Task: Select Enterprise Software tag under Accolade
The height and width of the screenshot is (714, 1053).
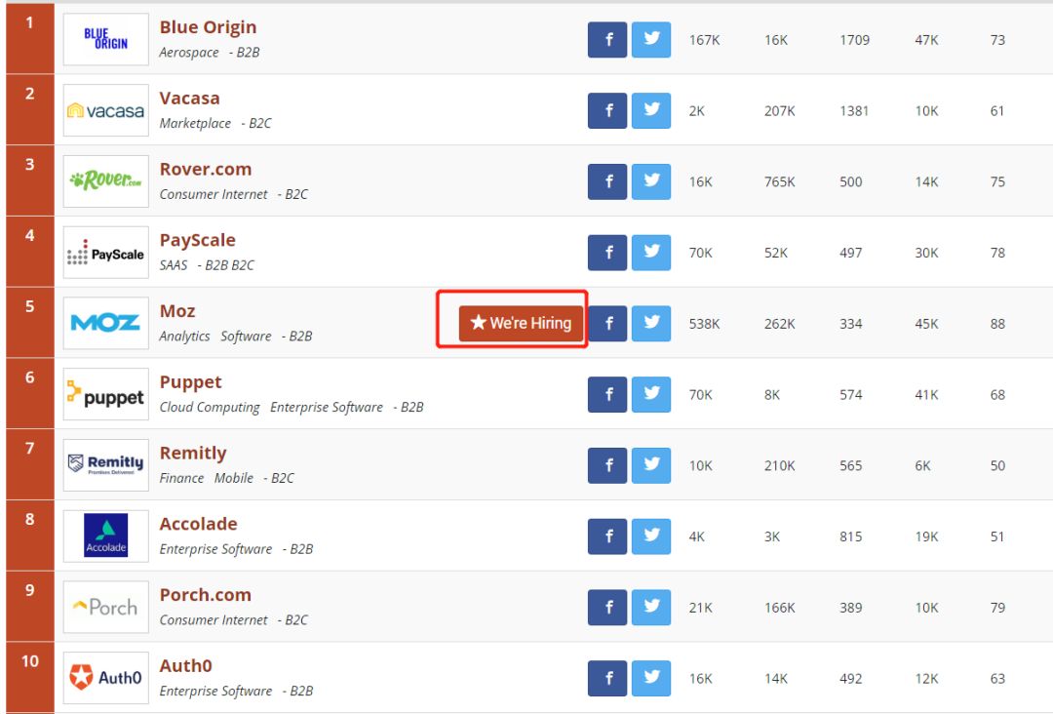Action: (x=215, y=549)
